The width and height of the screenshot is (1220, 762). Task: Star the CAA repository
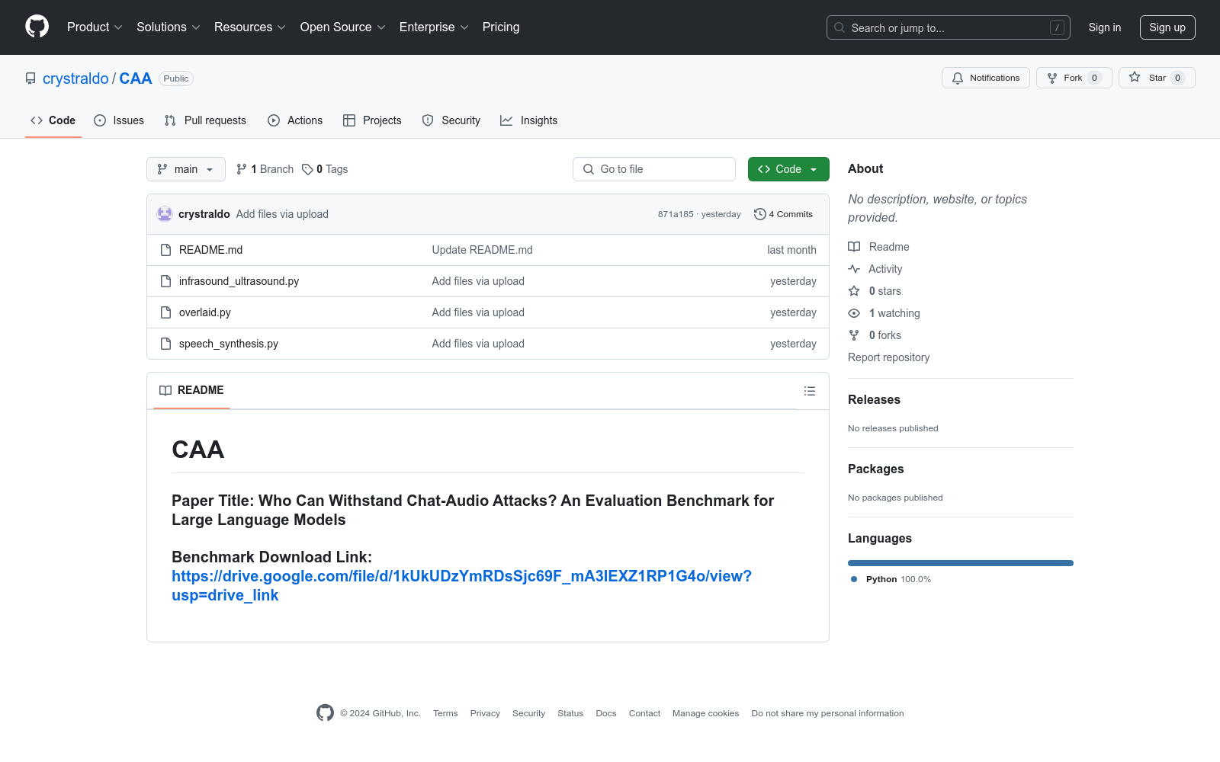1157,78
